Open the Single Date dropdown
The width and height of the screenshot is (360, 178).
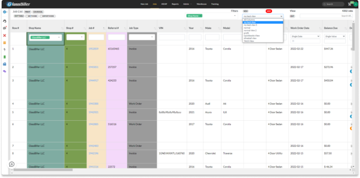coord(305,36)
